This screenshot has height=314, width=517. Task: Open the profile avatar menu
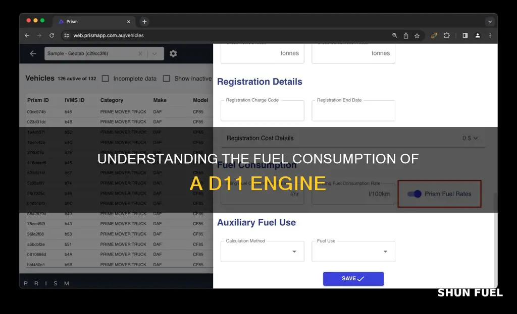coord(478,36)
